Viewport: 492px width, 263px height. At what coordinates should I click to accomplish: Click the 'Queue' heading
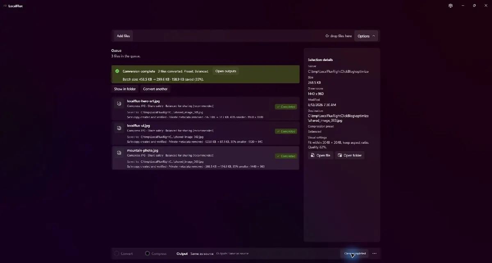point(116,51)
